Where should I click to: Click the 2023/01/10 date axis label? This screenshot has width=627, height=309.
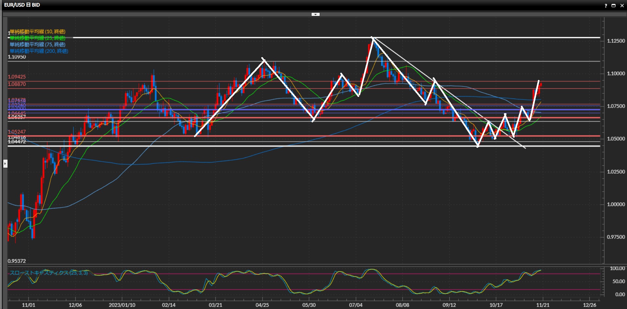tap(122, 305)
